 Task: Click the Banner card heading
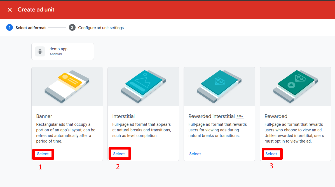click(44, 116)
